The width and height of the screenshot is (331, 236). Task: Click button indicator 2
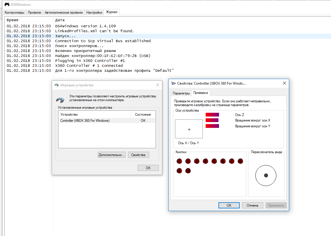pyautogui.click(x=188, y=161)
